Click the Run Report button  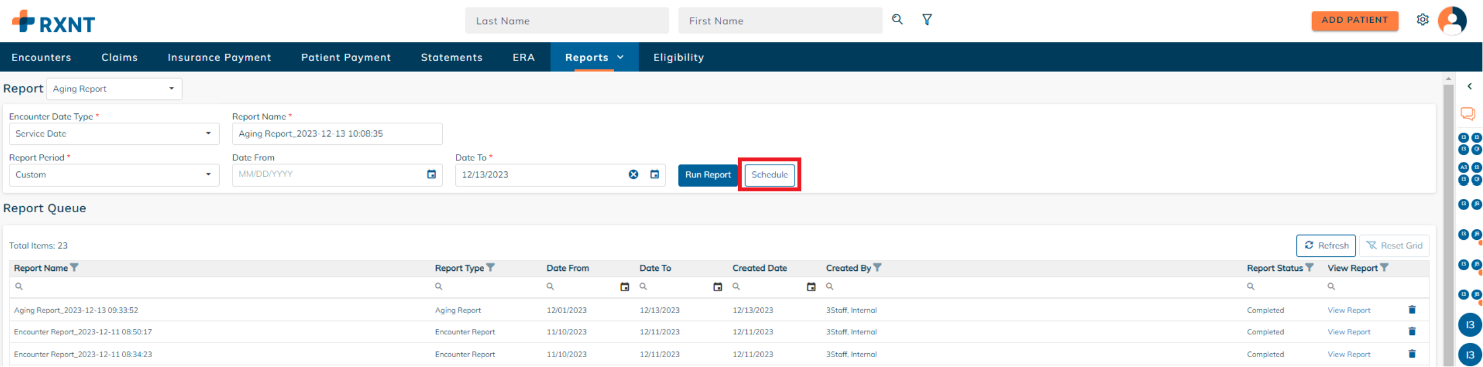[x=708, y=175]
